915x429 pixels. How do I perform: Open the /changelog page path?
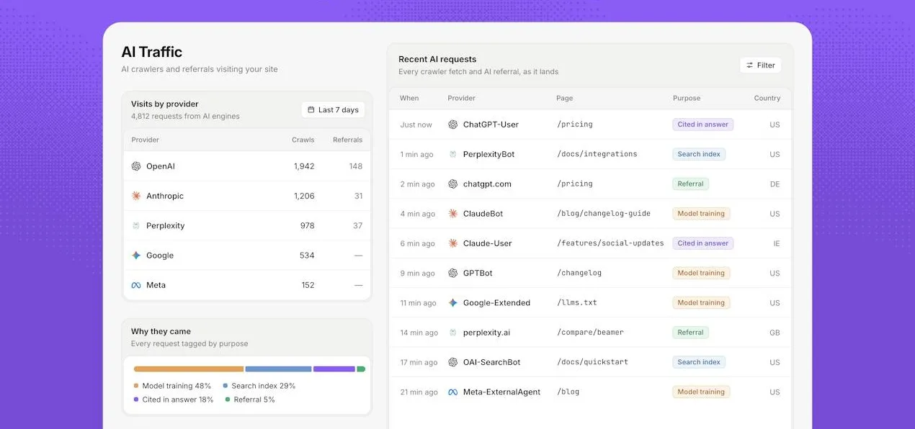[579, 273]
